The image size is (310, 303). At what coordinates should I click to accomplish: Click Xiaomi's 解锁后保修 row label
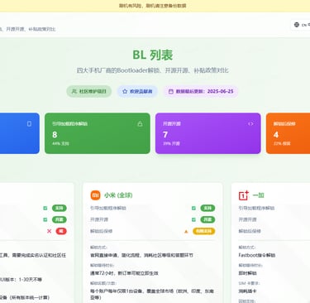(101, 231)
